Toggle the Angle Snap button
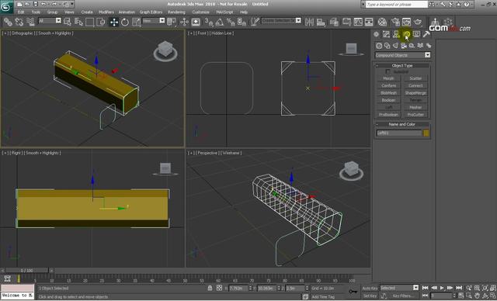The height and width of the screenshot is (301, 497). tap(220, 22)
